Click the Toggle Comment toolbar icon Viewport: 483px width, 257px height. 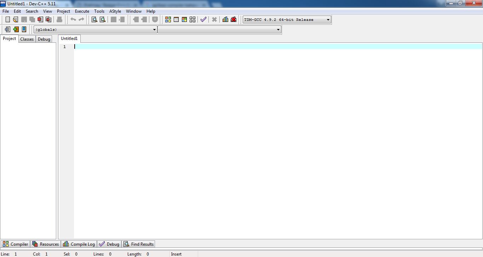(x=155, y=19)
